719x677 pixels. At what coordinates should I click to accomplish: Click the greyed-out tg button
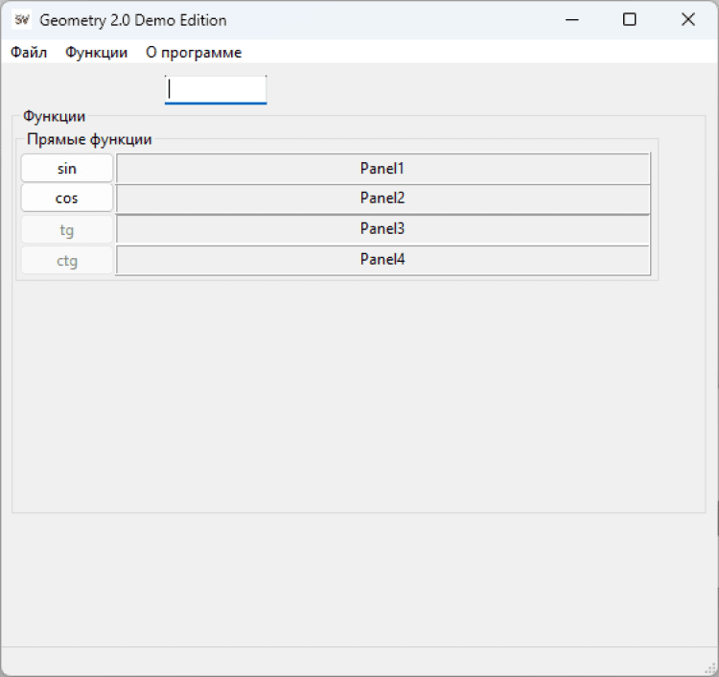(x=67, y=230)
